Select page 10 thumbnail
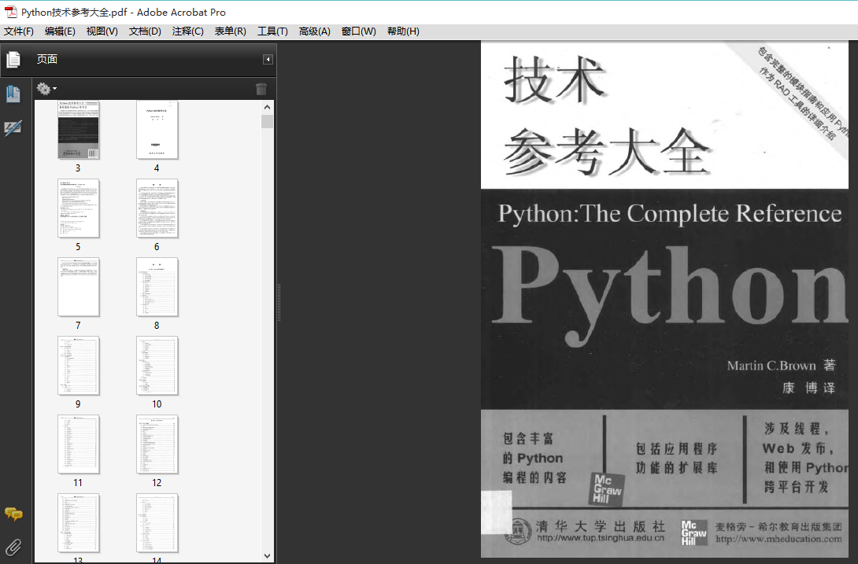This screenshot has height=564, width=858. (x=157, y=366)
